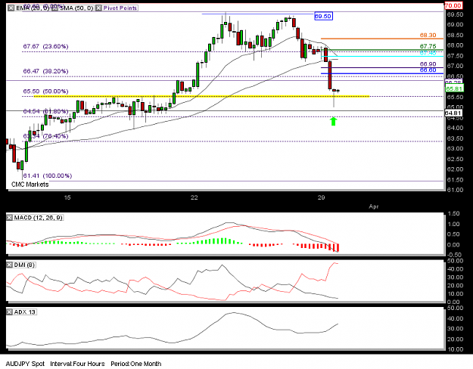Screen dimensions: 473x369
Task: Select the orange 68.30 pivot level label
Action: [x=428, y=36]
